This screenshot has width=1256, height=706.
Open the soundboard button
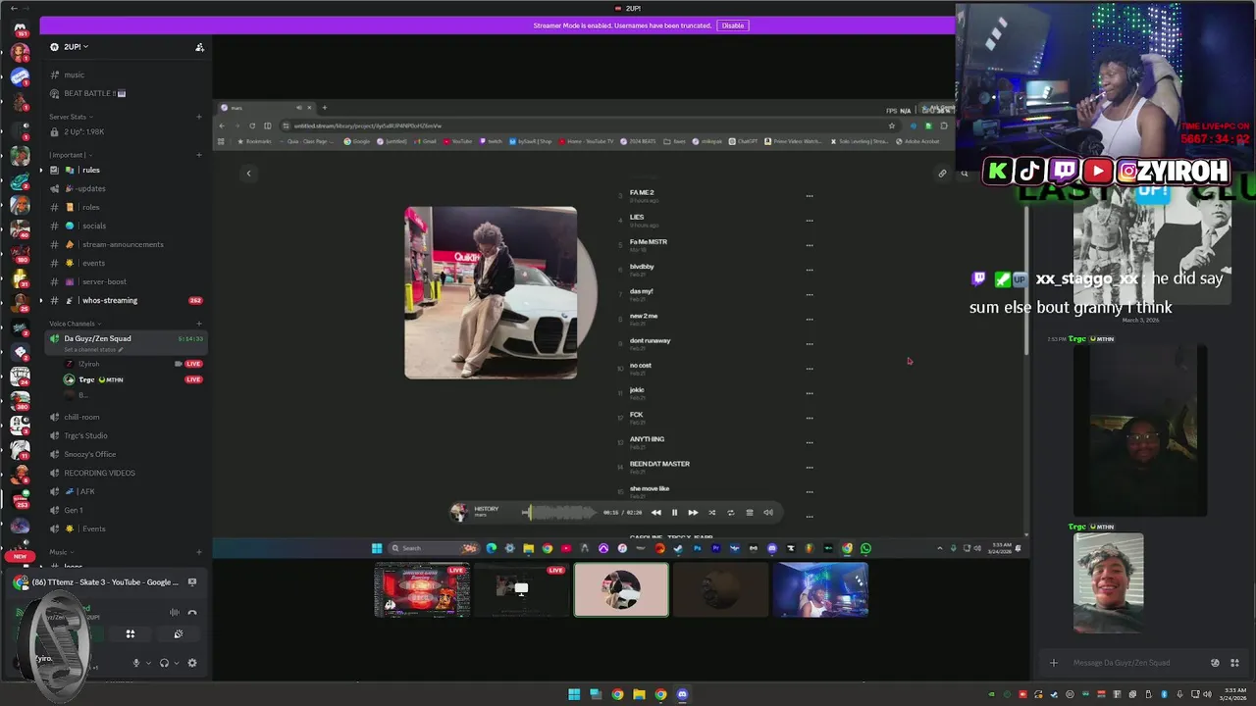tap(178, 634)
